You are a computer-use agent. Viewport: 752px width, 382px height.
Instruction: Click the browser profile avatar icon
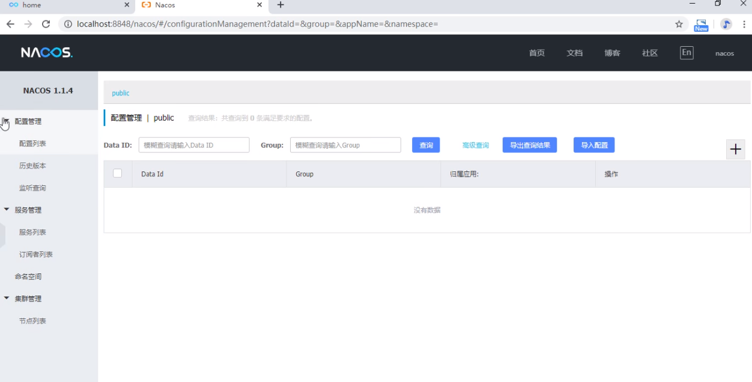[x=726, y=24]
